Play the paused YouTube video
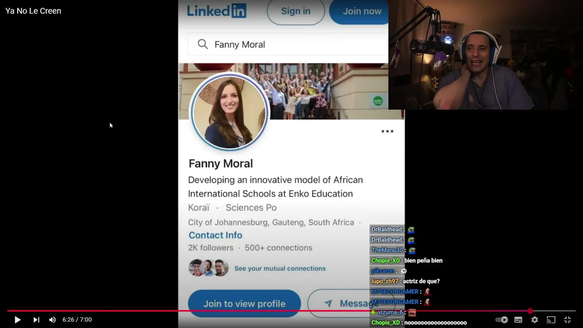Screen dimensions: 583x328 coord(17,320)
